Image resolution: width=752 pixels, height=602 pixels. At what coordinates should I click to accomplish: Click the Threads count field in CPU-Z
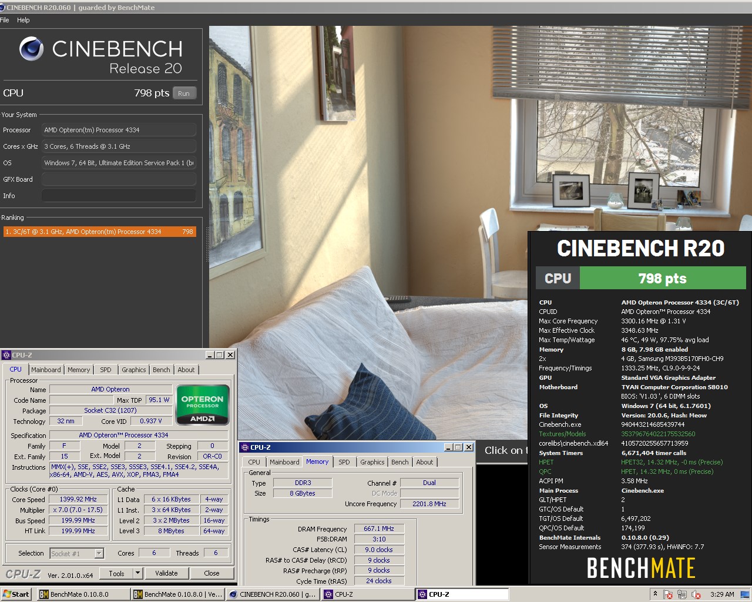[216, 553]
